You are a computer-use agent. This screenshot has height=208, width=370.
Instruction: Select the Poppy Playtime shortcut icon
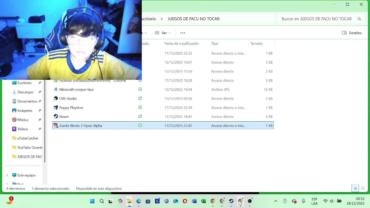point(56,107)
